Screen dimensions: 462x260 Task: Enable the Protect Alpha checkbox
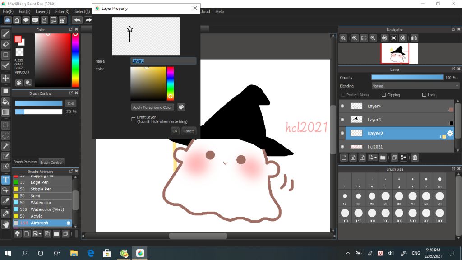[343, 95]
